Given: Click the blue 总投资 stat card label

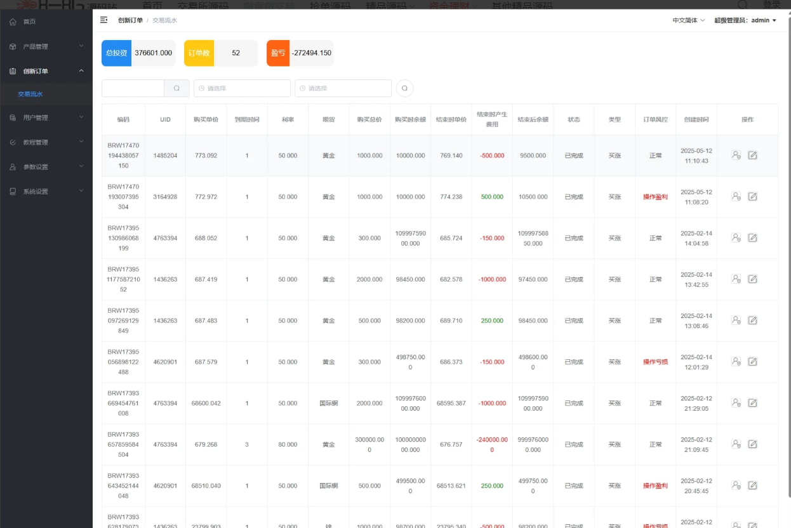Looking at the screenshot, I should point(116,53).
